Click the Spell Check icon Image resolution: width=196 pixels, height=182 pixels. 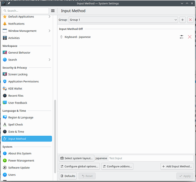pyautogui.click(x=5, y=124)
